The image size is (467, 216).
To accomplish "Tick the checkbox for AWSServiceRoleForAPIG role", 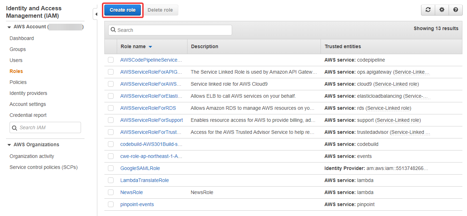I will click(111, 72).
